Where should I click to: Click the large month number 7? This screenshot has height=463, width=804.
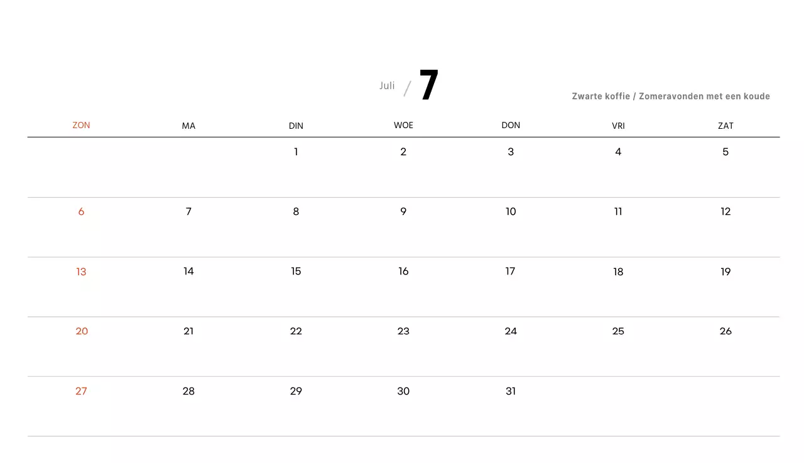429,85
